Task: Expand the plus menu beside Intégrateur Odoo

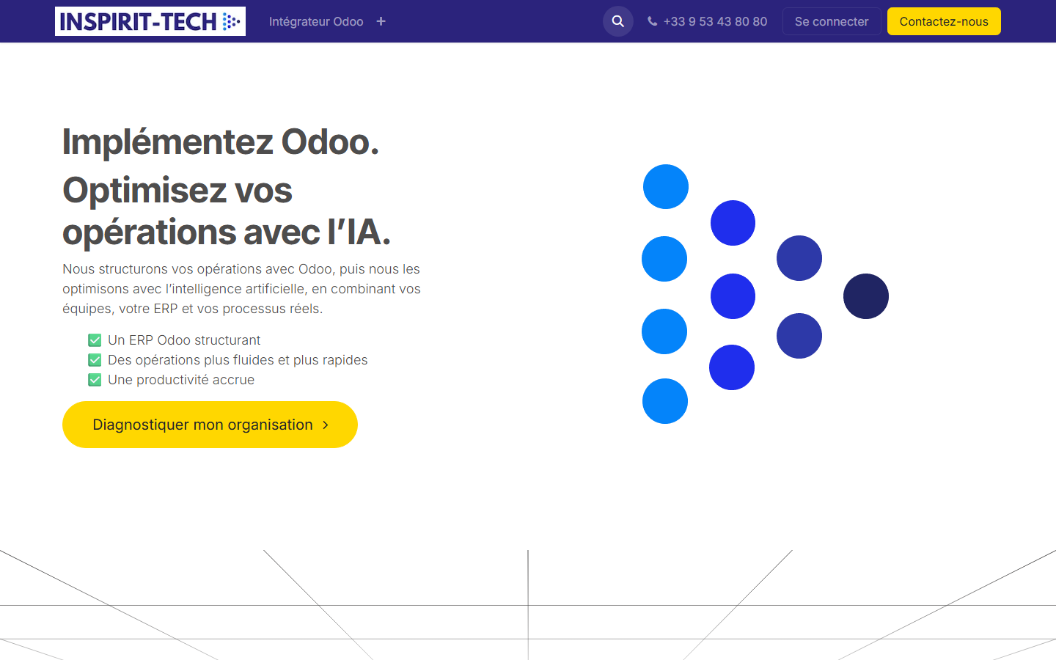Action: click(x=381, y=21)
